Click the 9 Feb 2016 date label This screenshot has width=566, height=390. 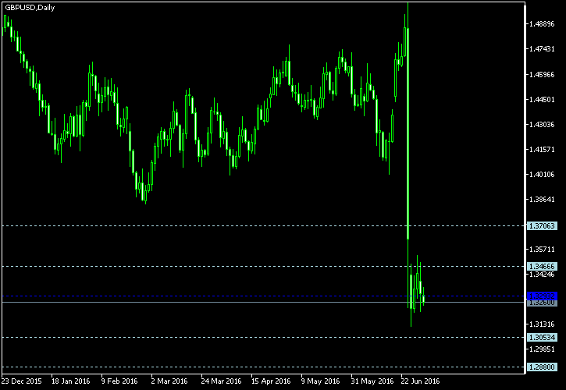[x=120, y=381]
